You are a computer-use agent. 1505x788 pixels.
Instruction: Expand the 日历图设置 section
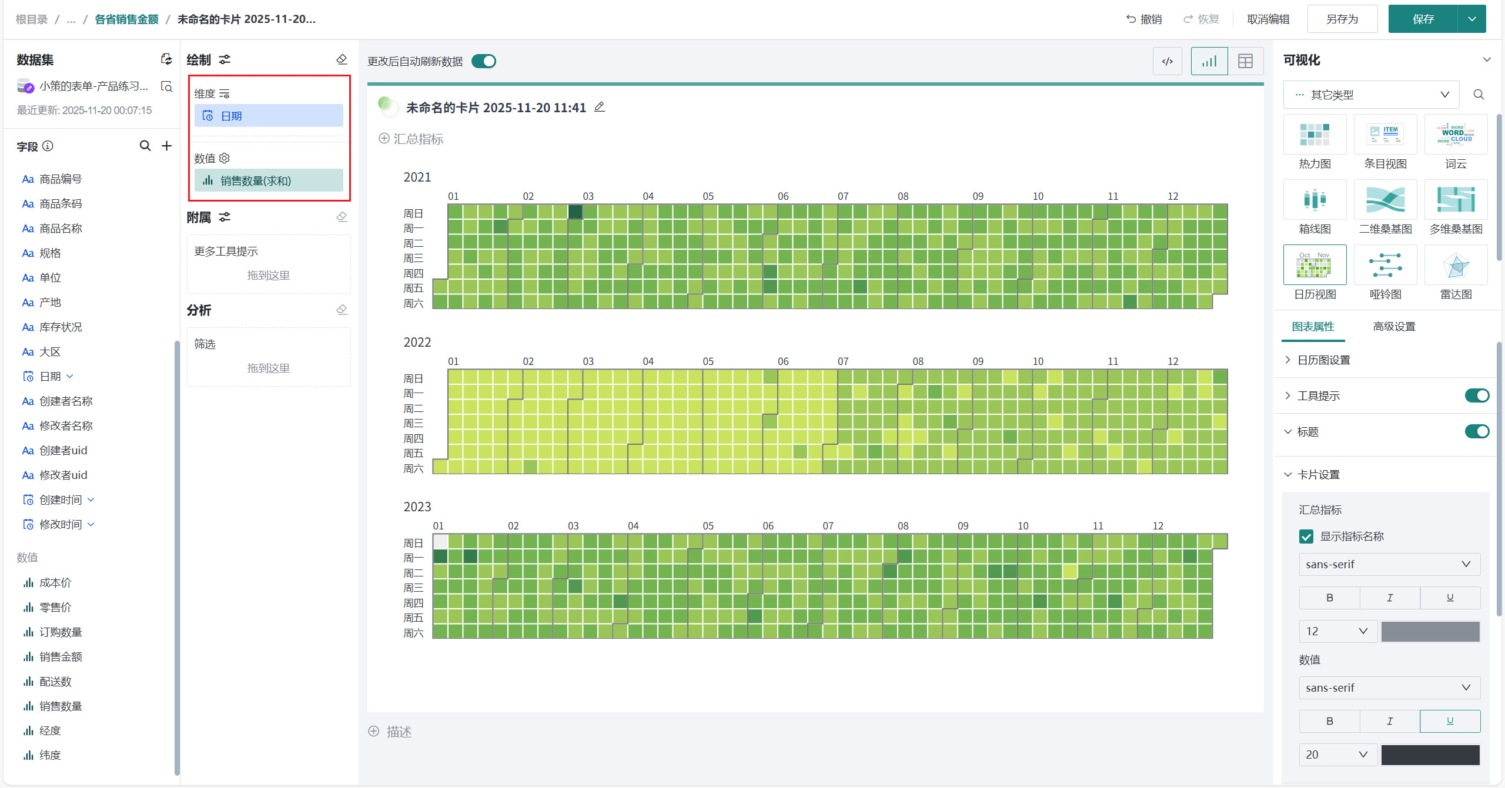click(x=1323, y=360)
